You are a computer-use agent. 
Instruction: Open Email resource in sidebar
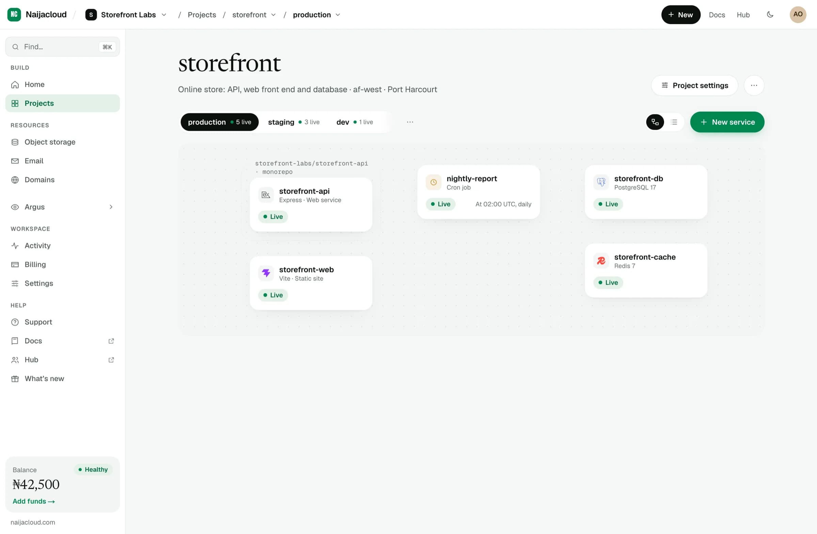point(63,161)
